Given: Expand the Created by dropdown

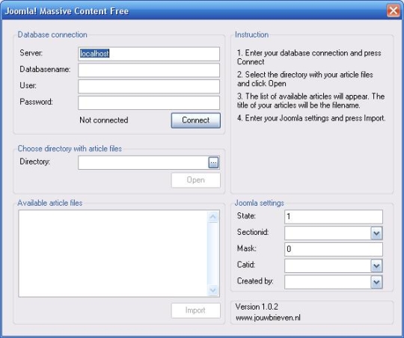Looking at the screenshot, I should [376, 282].
